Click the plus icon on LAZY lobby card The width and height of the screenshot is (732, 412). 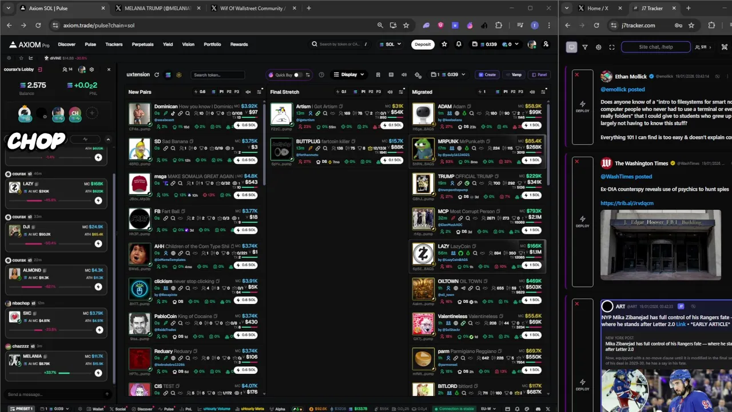click(98, 200)
